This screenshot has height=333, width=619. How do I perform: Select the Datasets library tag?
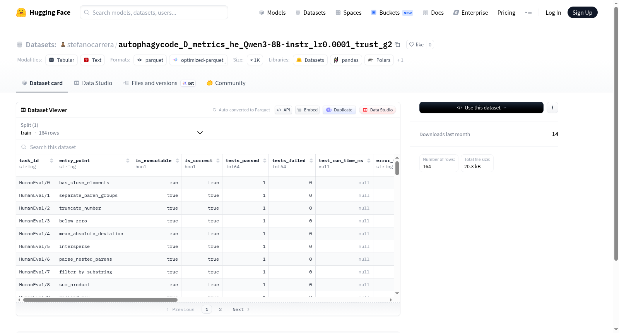coord(310,60)
